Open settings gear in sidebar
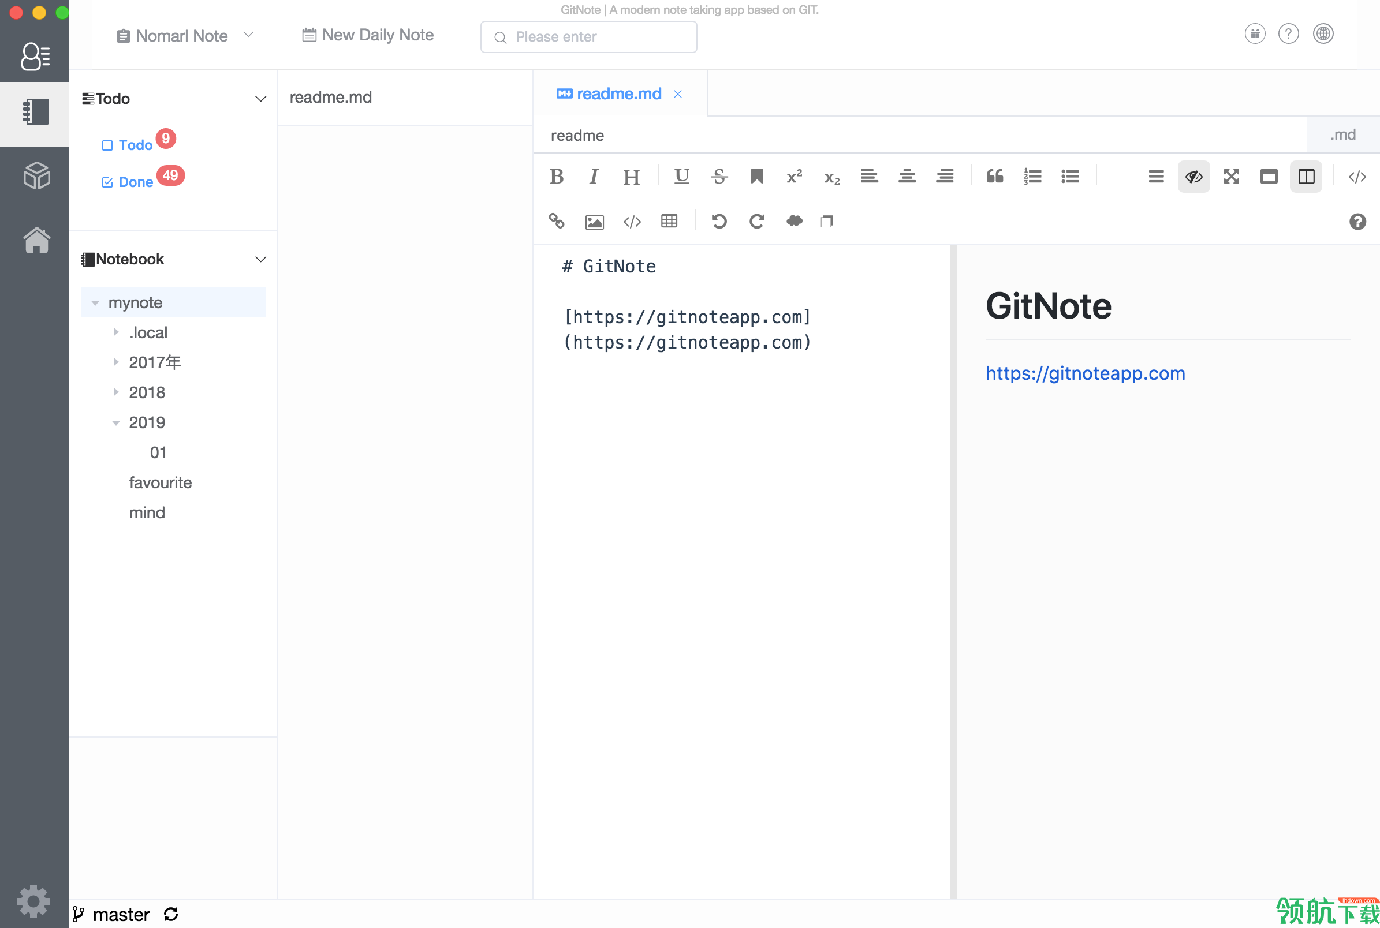This screenshot has width=1380, height=928. coord(33,902)
